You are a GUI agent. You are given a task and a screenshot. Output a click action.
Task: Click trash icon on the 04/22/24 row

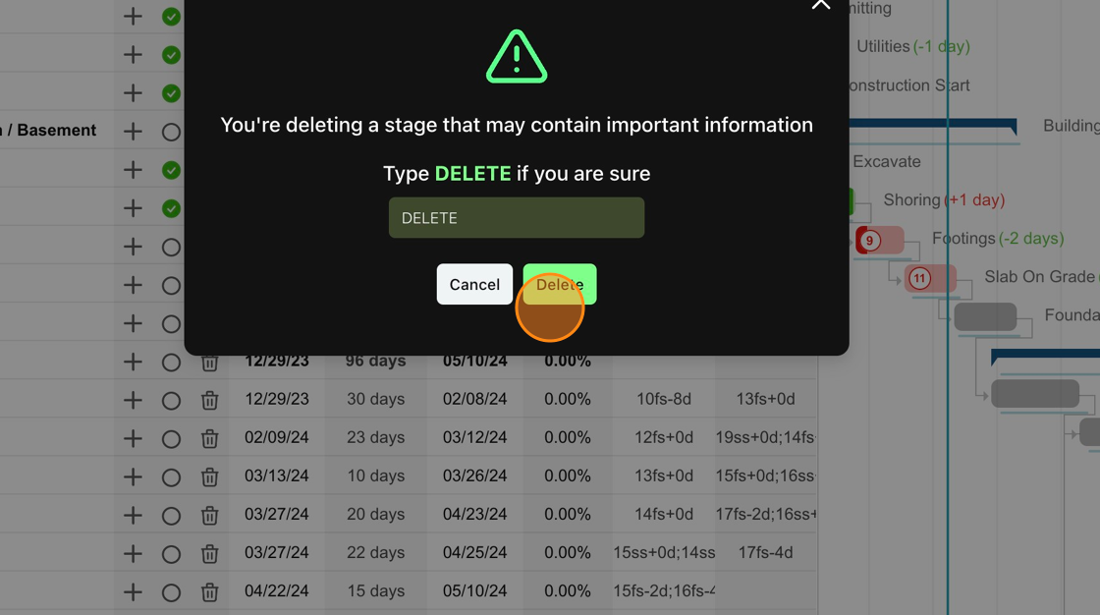(209, 592)
